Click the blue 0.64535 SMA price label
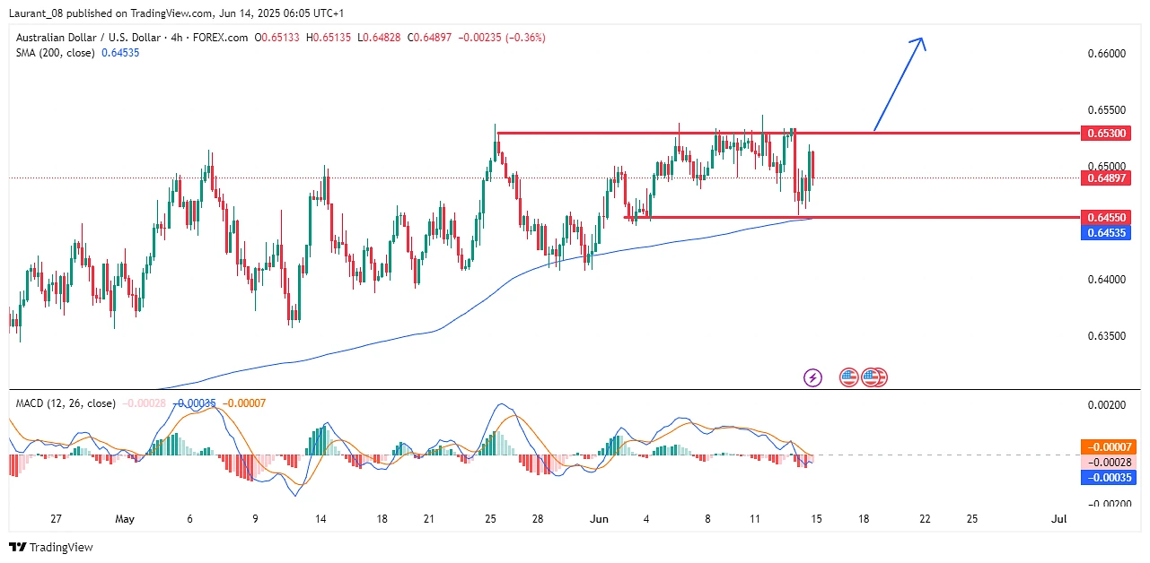 pos(1108,232)
